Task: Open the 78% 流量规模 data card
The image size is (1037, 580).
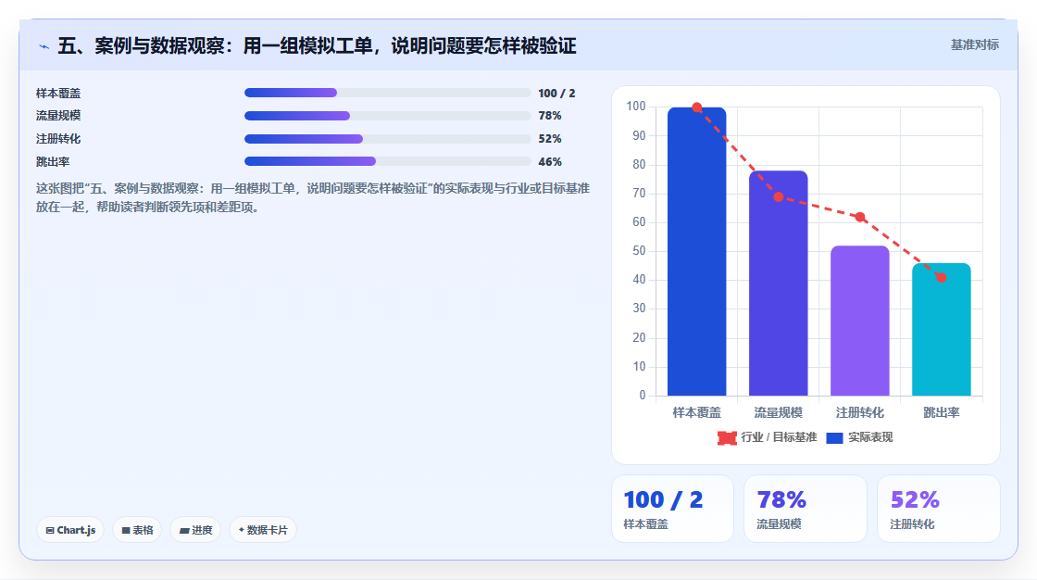Action: click(x=806, y=509)
